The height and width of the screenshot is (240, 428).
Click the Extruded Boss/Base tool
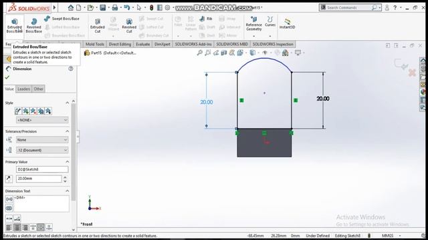[x=14, y=25]
